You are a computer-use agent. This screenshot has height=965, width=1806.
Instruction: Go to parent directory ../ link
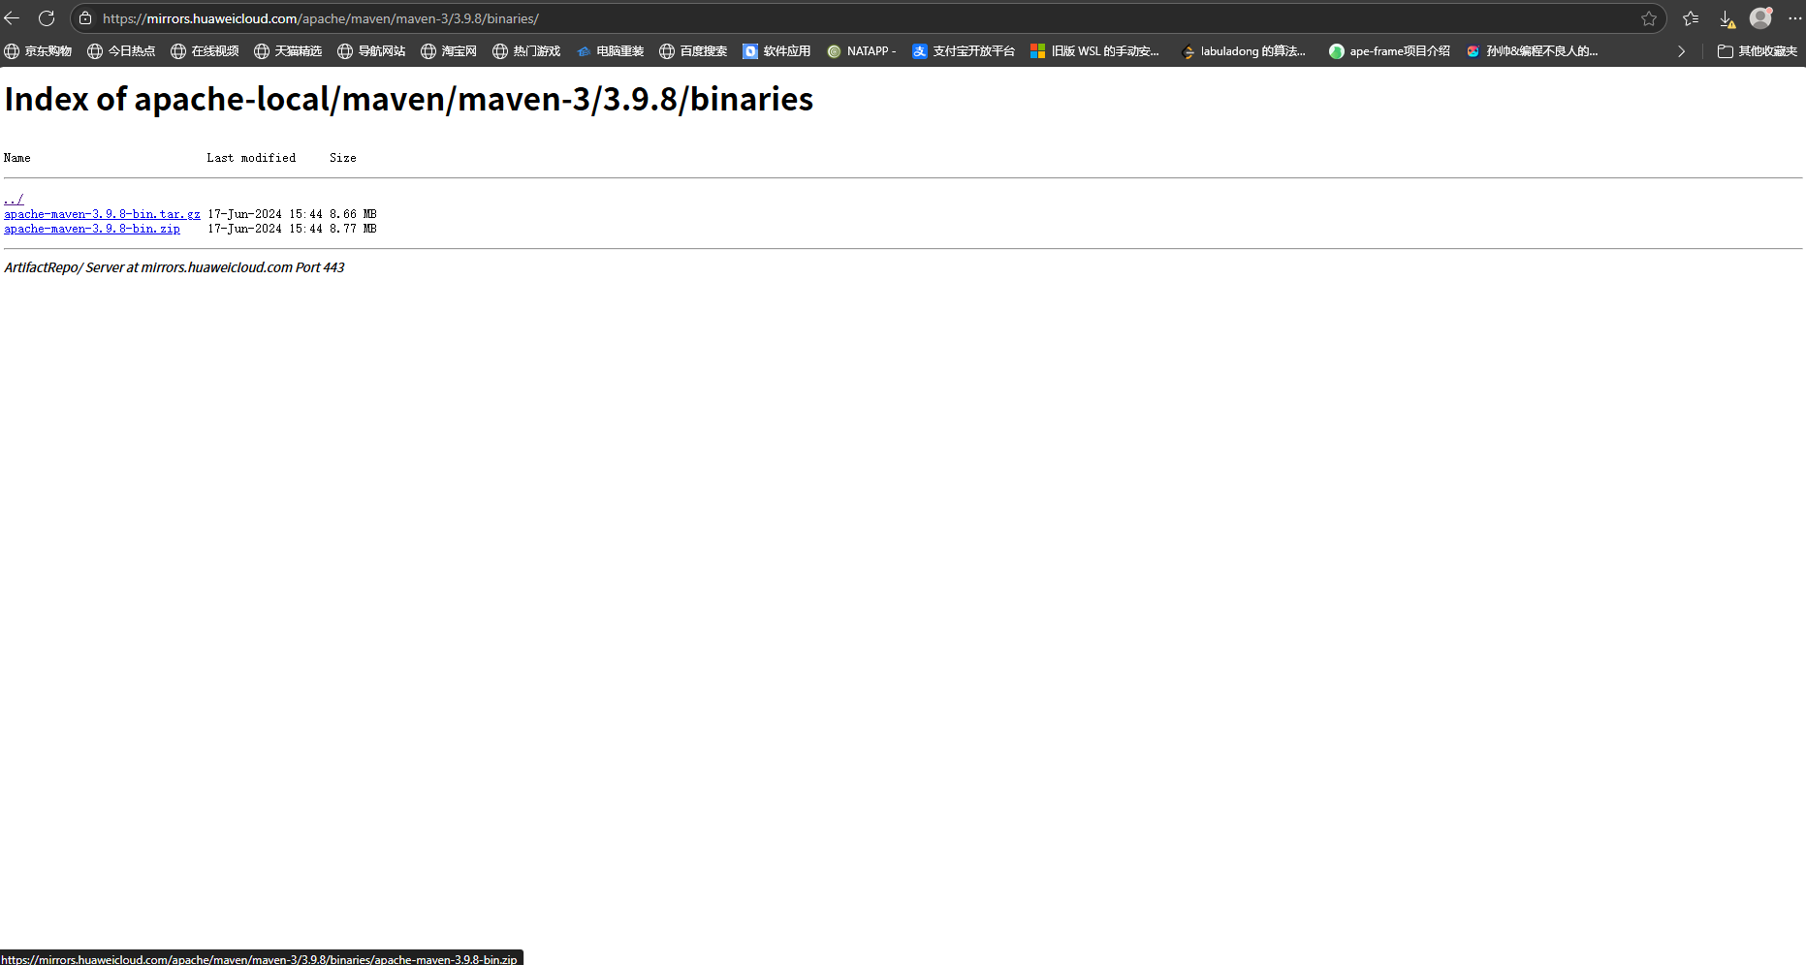coord(14,200)
